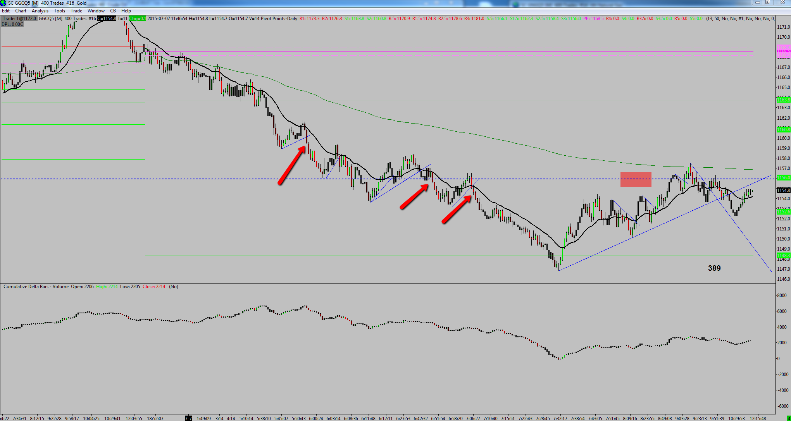Click the red 'Close: 2214' delta value

point(154,287)
